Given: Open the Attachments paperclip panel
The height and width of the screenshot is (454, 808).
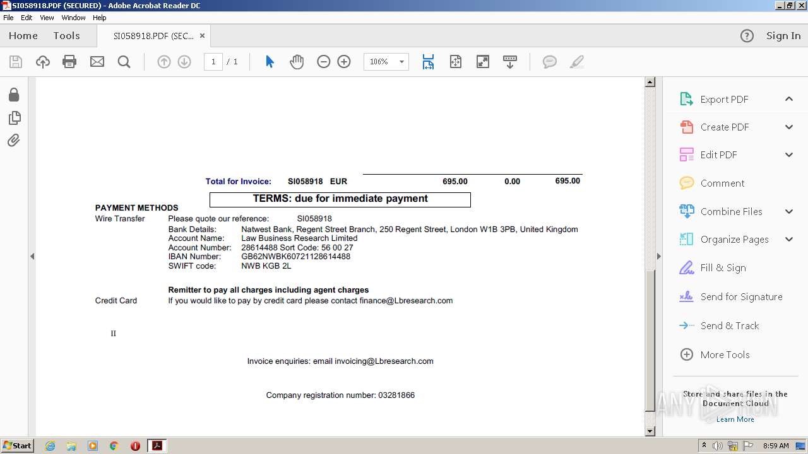Looking at the screenshot, I should coord(14,140).
